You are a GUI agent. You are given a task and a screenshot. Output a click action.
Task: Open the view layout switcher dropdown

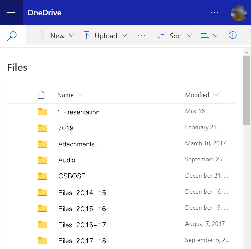click(210, 35)
